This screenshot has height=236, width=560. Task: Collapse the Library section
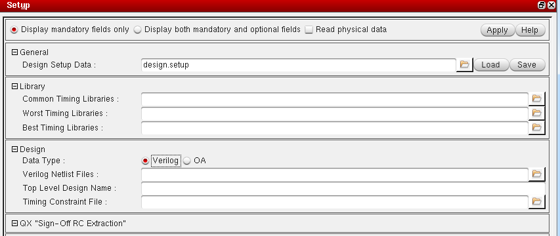(14, 87)
